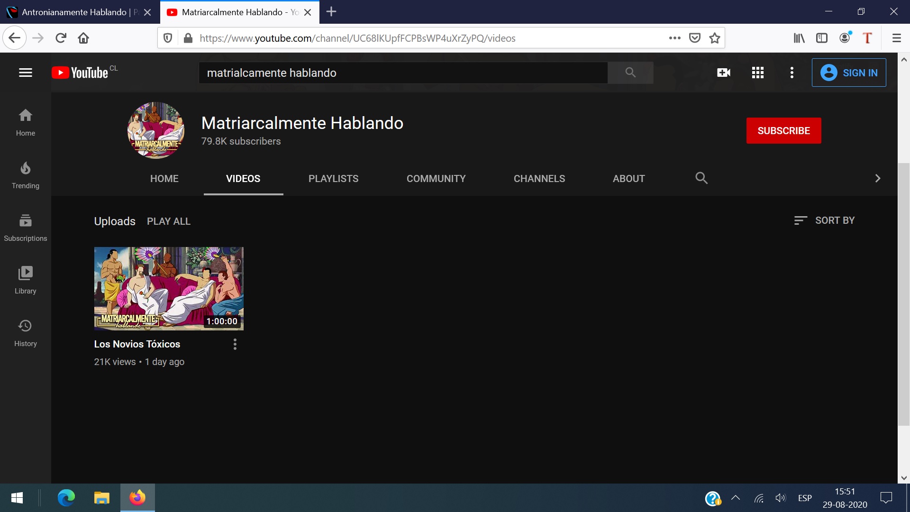Open Firefox page actions three-dot menu

click(x=675, y=38)
